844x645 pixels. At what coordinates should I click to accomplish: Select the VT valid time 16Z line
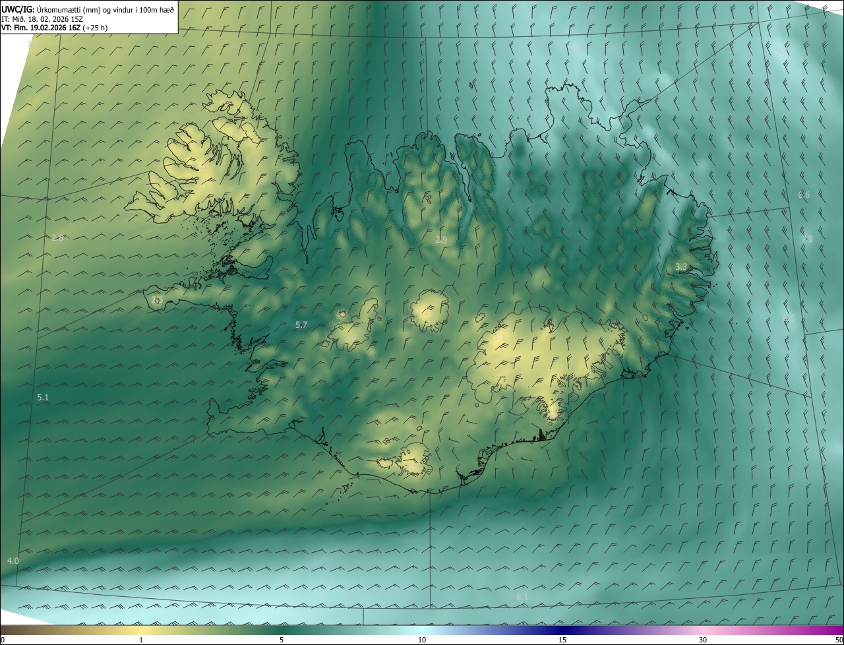coord(54,28)
